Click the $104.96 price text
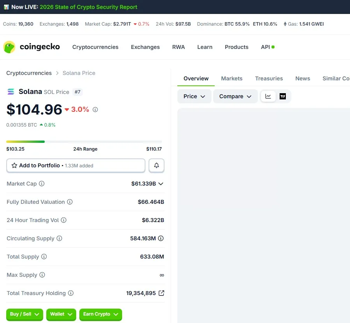350x323 pixels. coord(34,109)
